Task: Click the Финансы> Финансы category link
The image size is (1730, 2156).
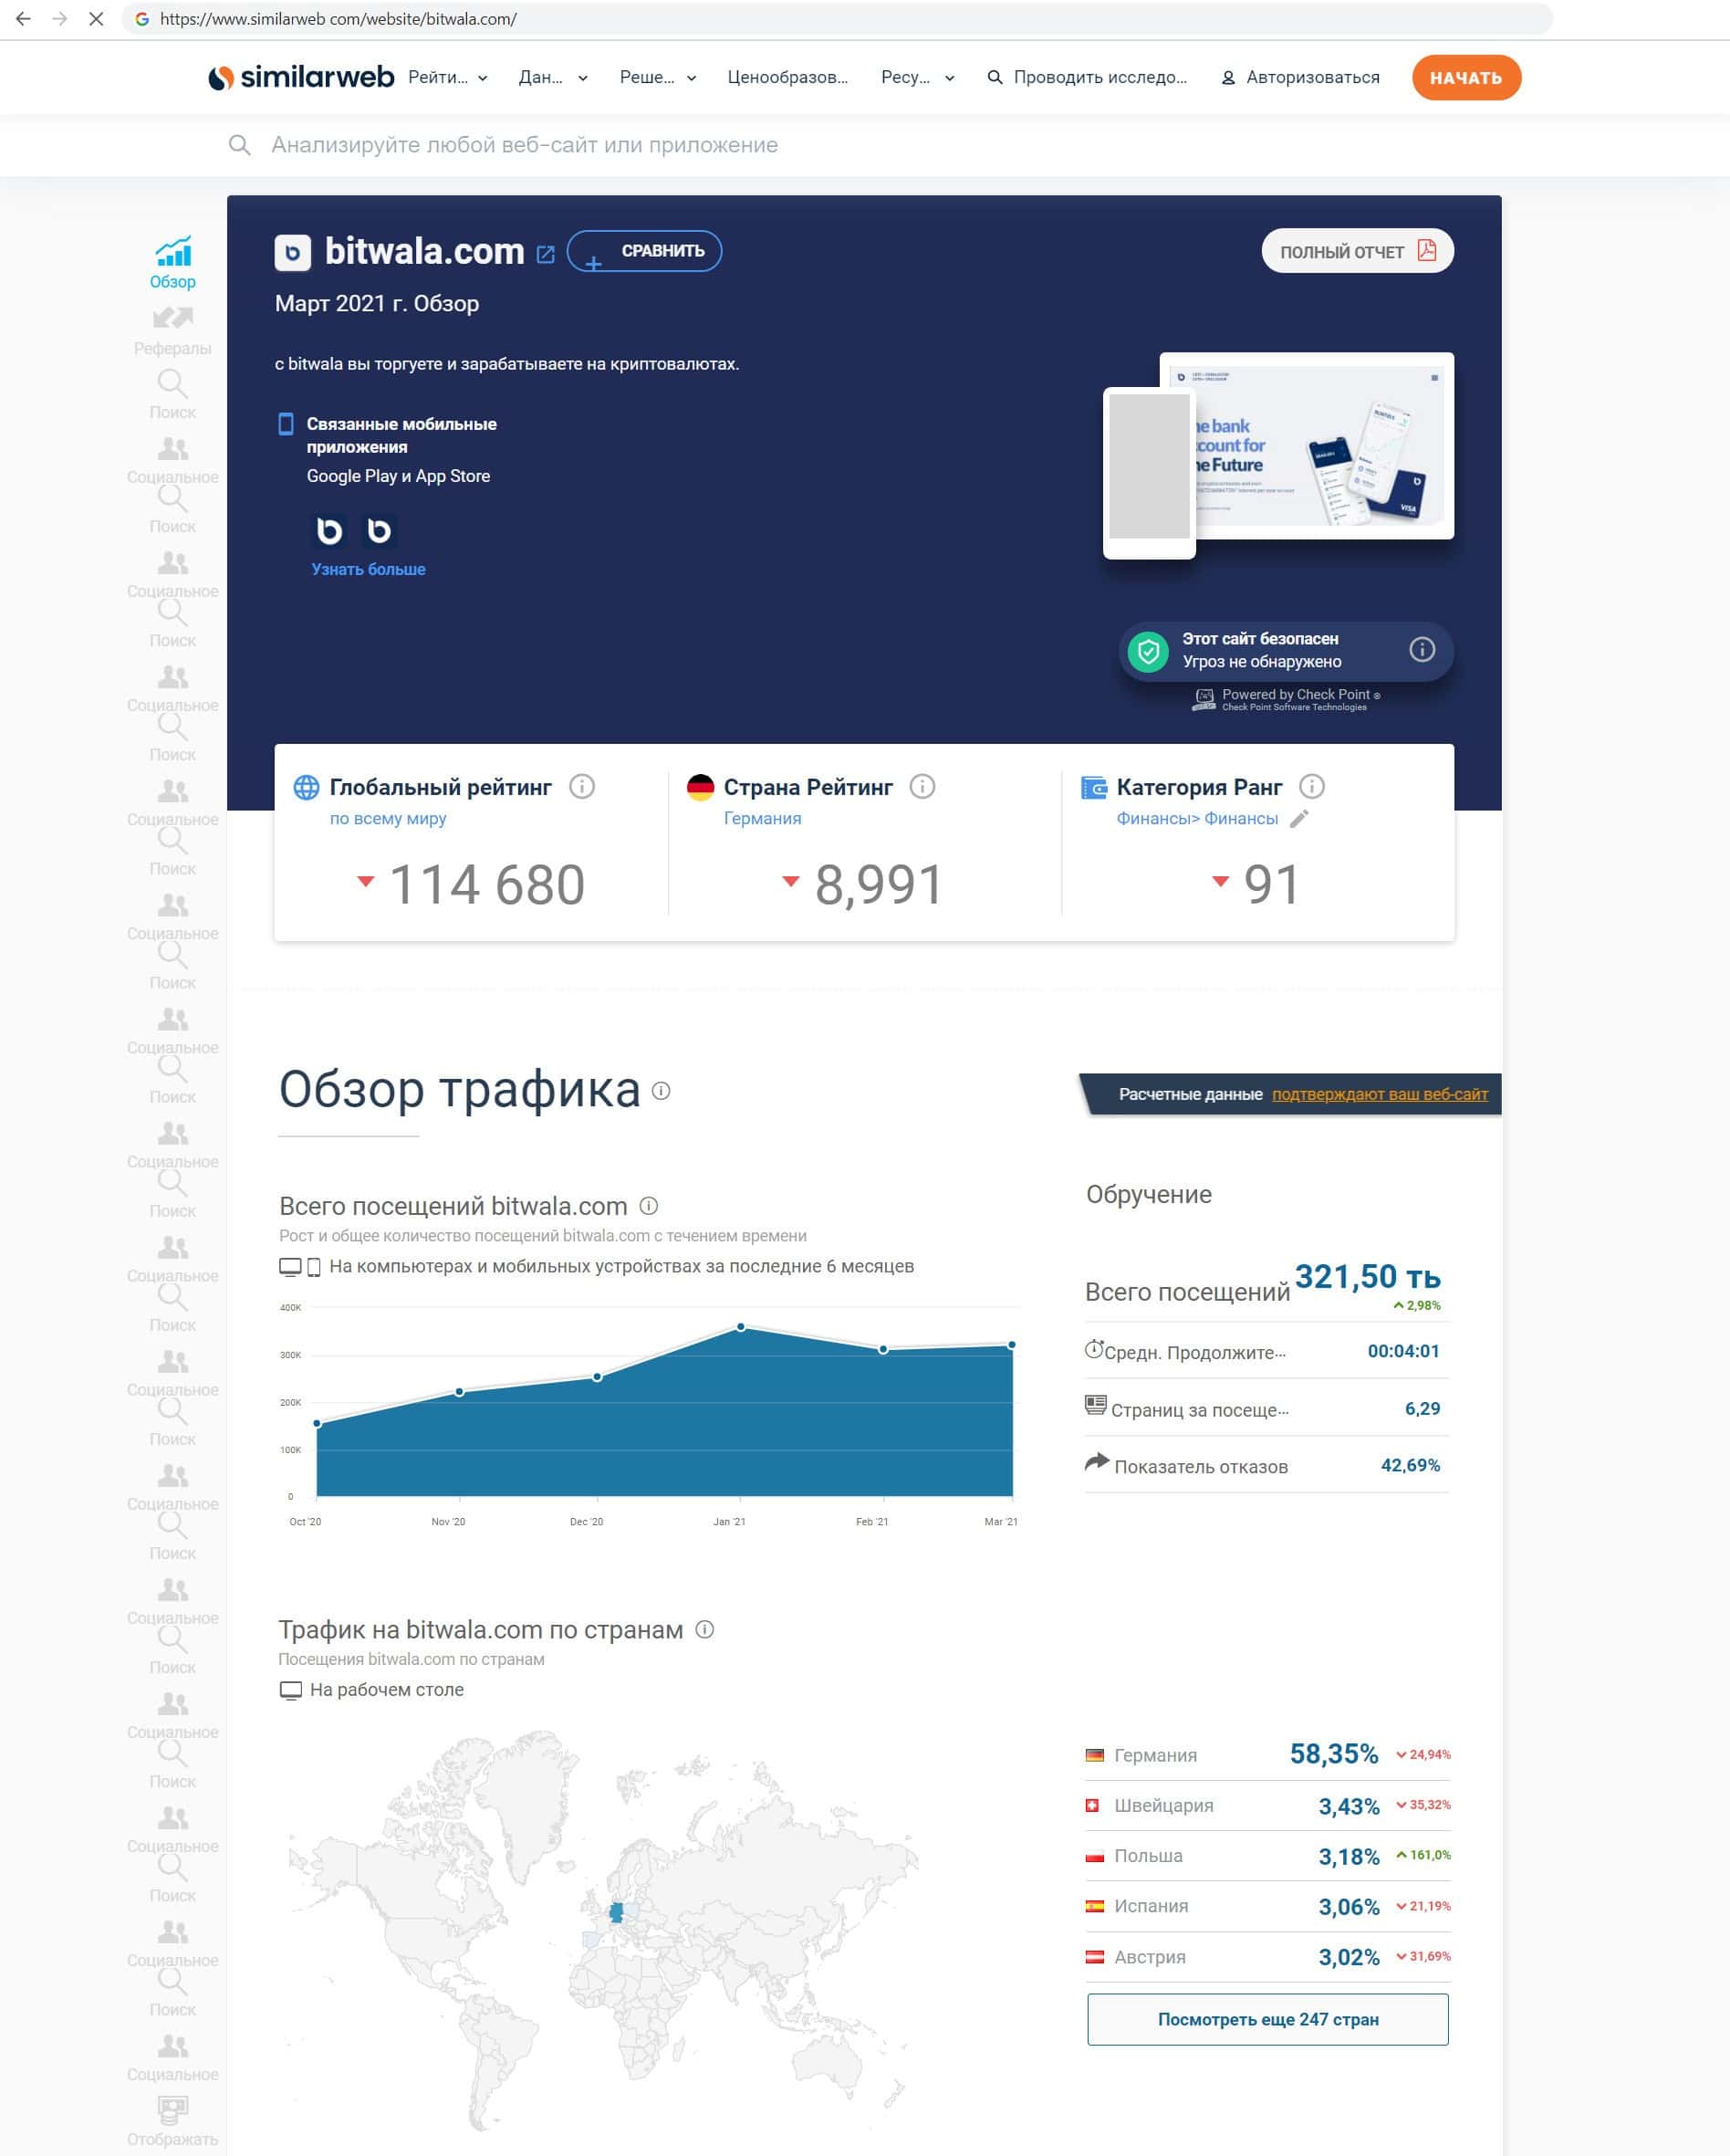Action: coord(1197,818)
